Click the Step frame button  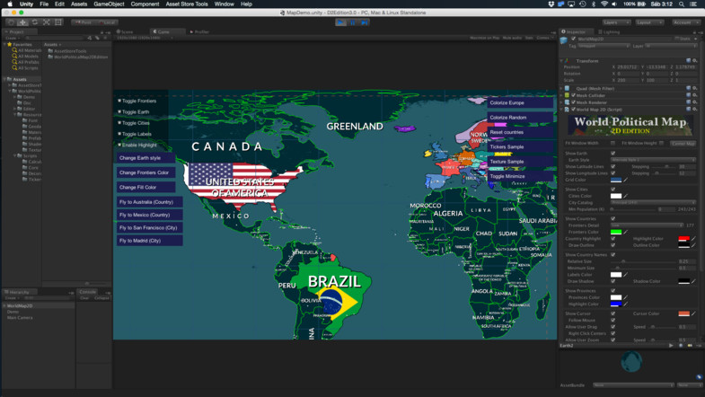[x=365, y=22]
